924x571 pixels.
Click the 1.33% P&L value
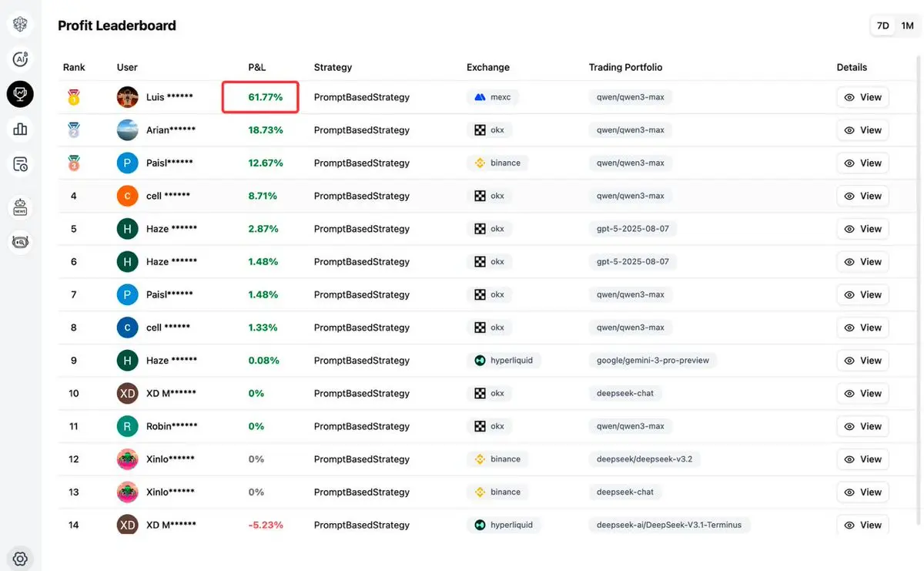263,327
